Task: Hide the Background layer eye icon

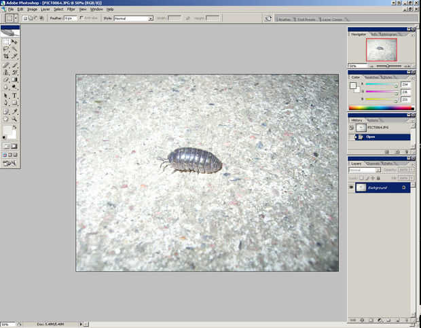Action: click(351, 187)
